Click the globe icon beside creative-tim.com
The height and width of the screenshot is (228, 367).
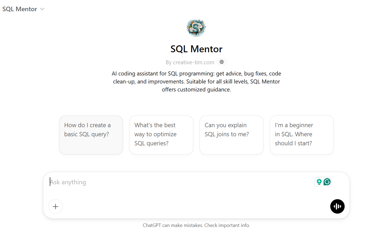click(222, 62)
